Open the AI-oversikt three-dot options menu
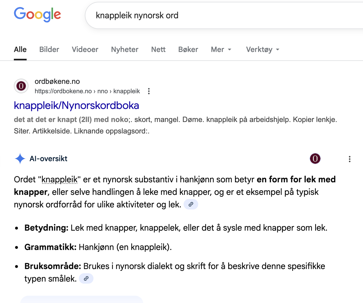The height and width of the screenshot is (303, 363). click(x=349, y=159)
